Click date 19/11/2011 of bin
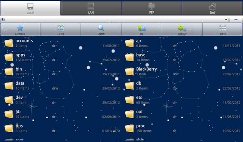The image size is (243, 142). click(111, 74)
